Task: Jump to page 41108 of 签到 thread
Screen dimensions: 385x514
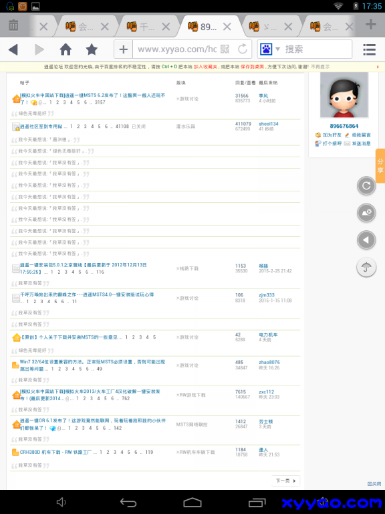Action: (122, 126)
